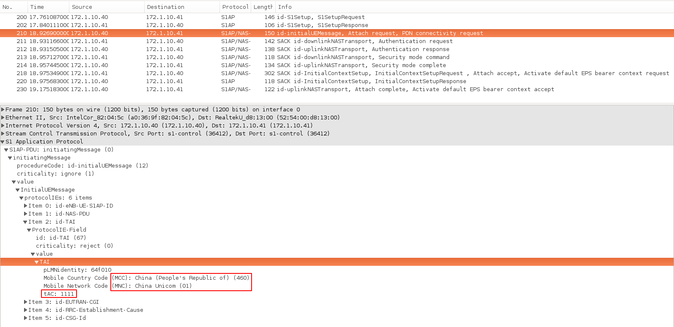Expand Item 5: id-CSG-Id
The height and width of the screenshot is (327, 674).
coord(26,318)
